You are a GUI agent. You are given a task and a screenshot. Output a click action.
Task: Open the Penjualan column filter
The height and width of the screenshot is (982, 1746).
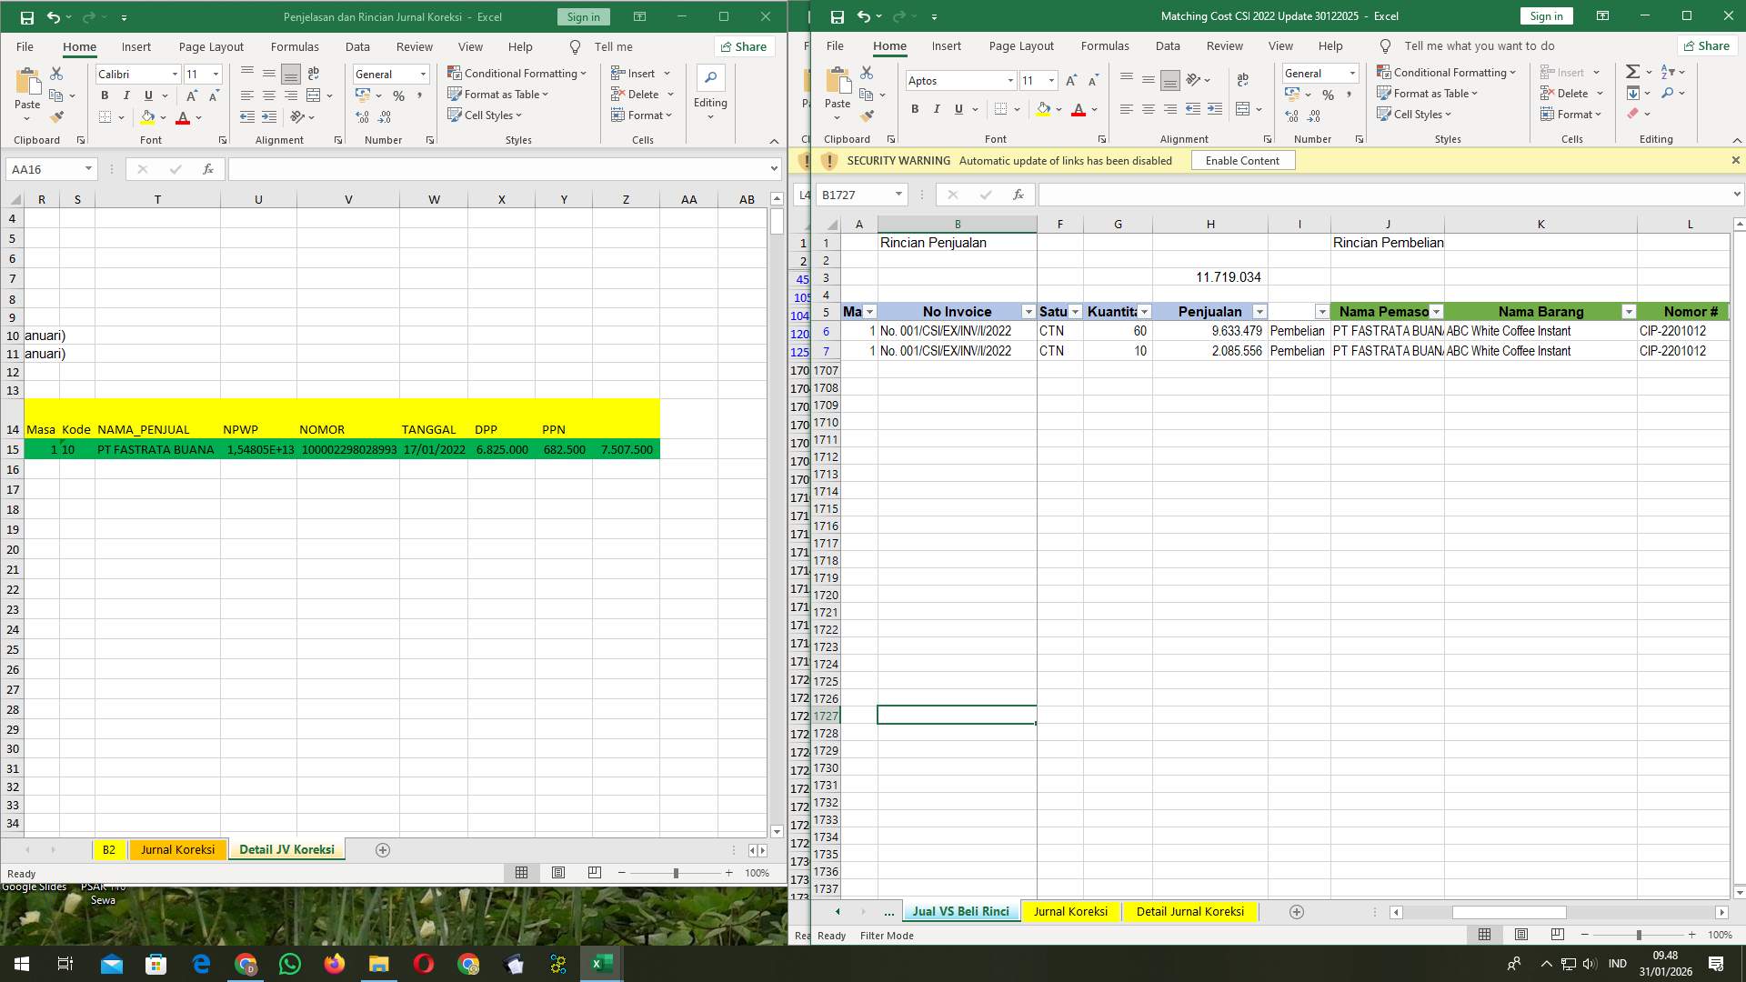click(x=1260, y=311)
